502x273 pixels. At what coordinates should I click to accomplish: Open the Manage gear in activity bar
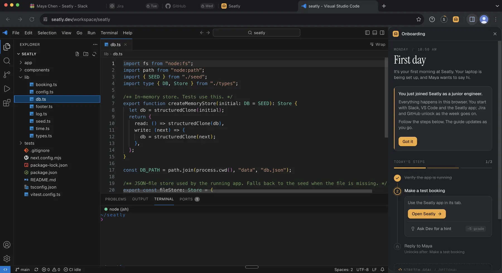coord(7,259)
